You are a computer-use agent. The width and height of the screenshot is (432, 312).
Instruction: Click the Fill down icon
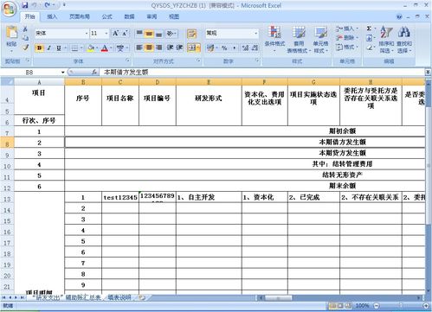[x=369, y=38]
